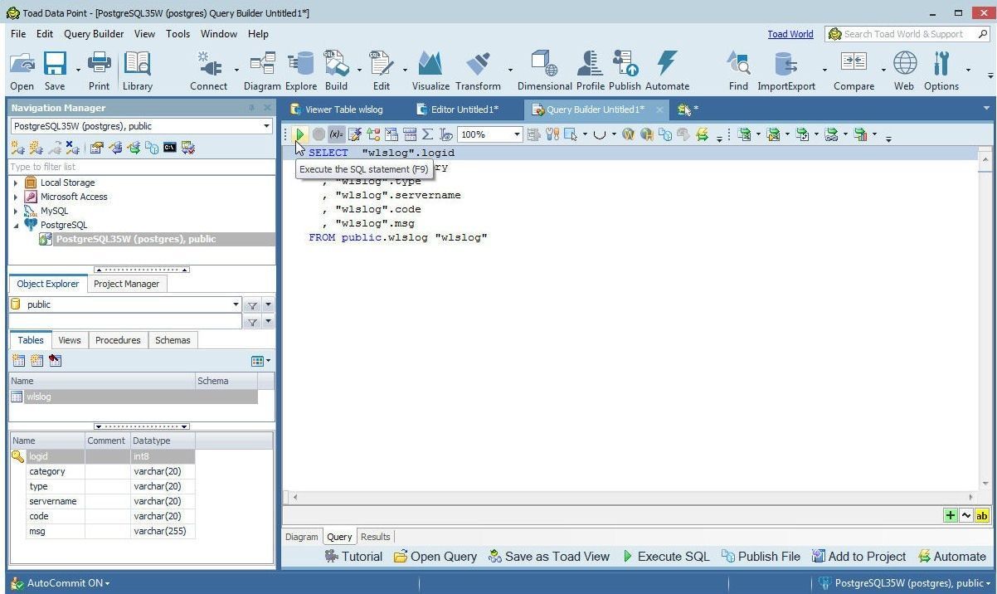997x594 pixels.
Task: Click the Tutorial button in the bottom bar
Action: [x=354, y=557]
